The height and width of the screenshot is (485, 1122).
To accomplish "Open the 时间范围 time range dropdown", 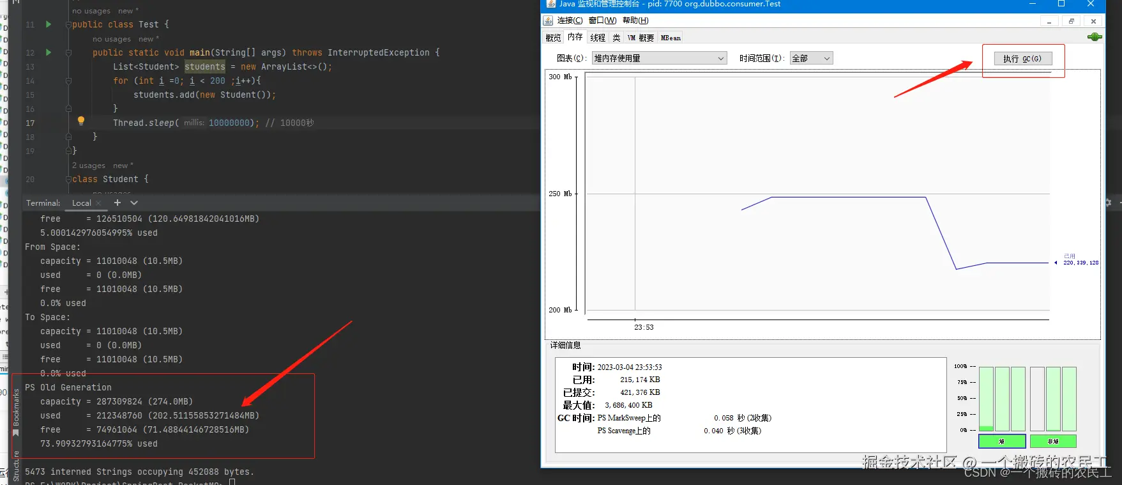I will 811,58.
